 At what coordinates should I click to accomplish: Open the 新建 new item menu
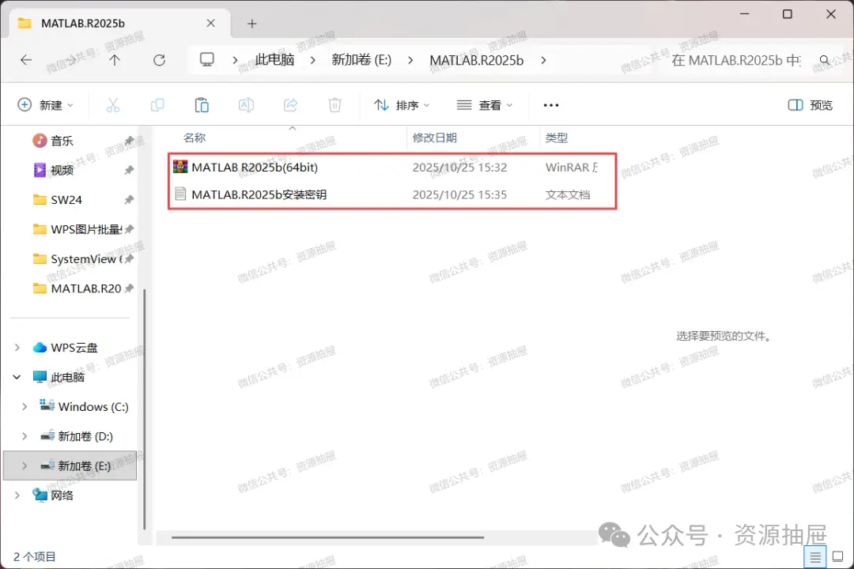45,105
